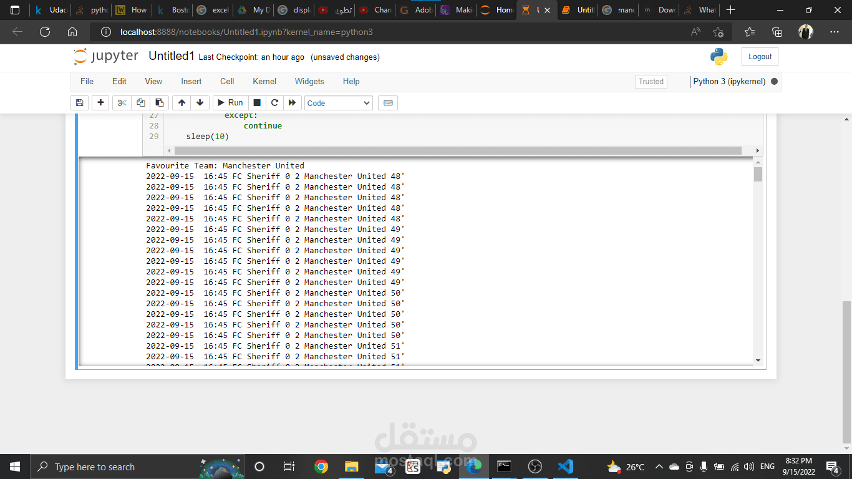Open Google Chrome from the taskbar

click(321, 467)
